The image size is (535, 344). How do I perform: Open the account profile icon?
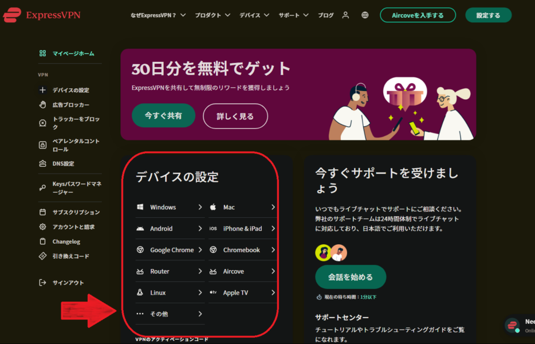click(345, 15)
